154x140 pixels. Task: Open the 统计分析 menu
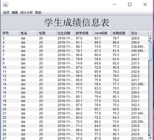click(26, 13)
